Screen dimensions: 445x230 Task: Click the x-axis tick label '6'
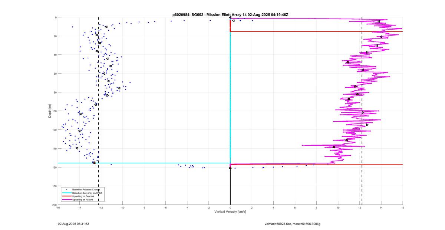pos(295,207)
